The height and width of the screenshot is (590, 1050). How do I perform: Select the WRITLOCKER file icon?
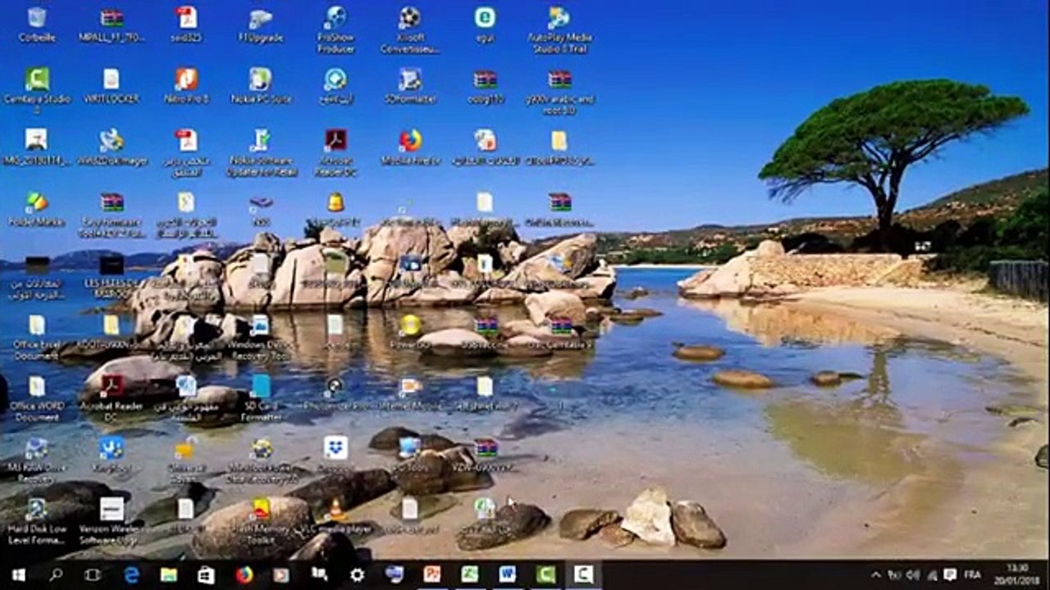[112, 85]
